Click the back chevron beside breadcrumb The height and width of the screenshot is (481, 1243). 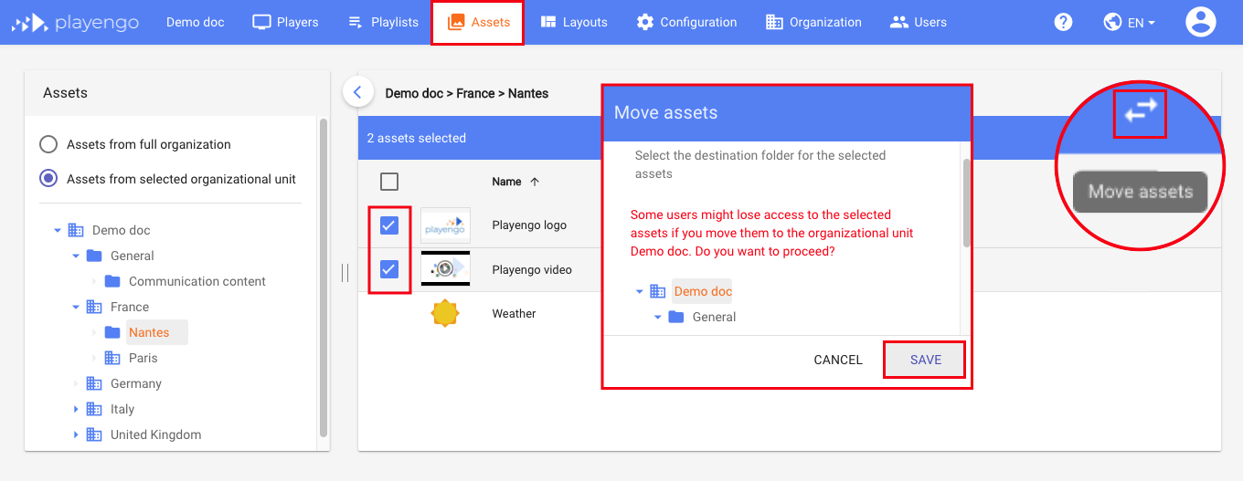coord(357,92)
